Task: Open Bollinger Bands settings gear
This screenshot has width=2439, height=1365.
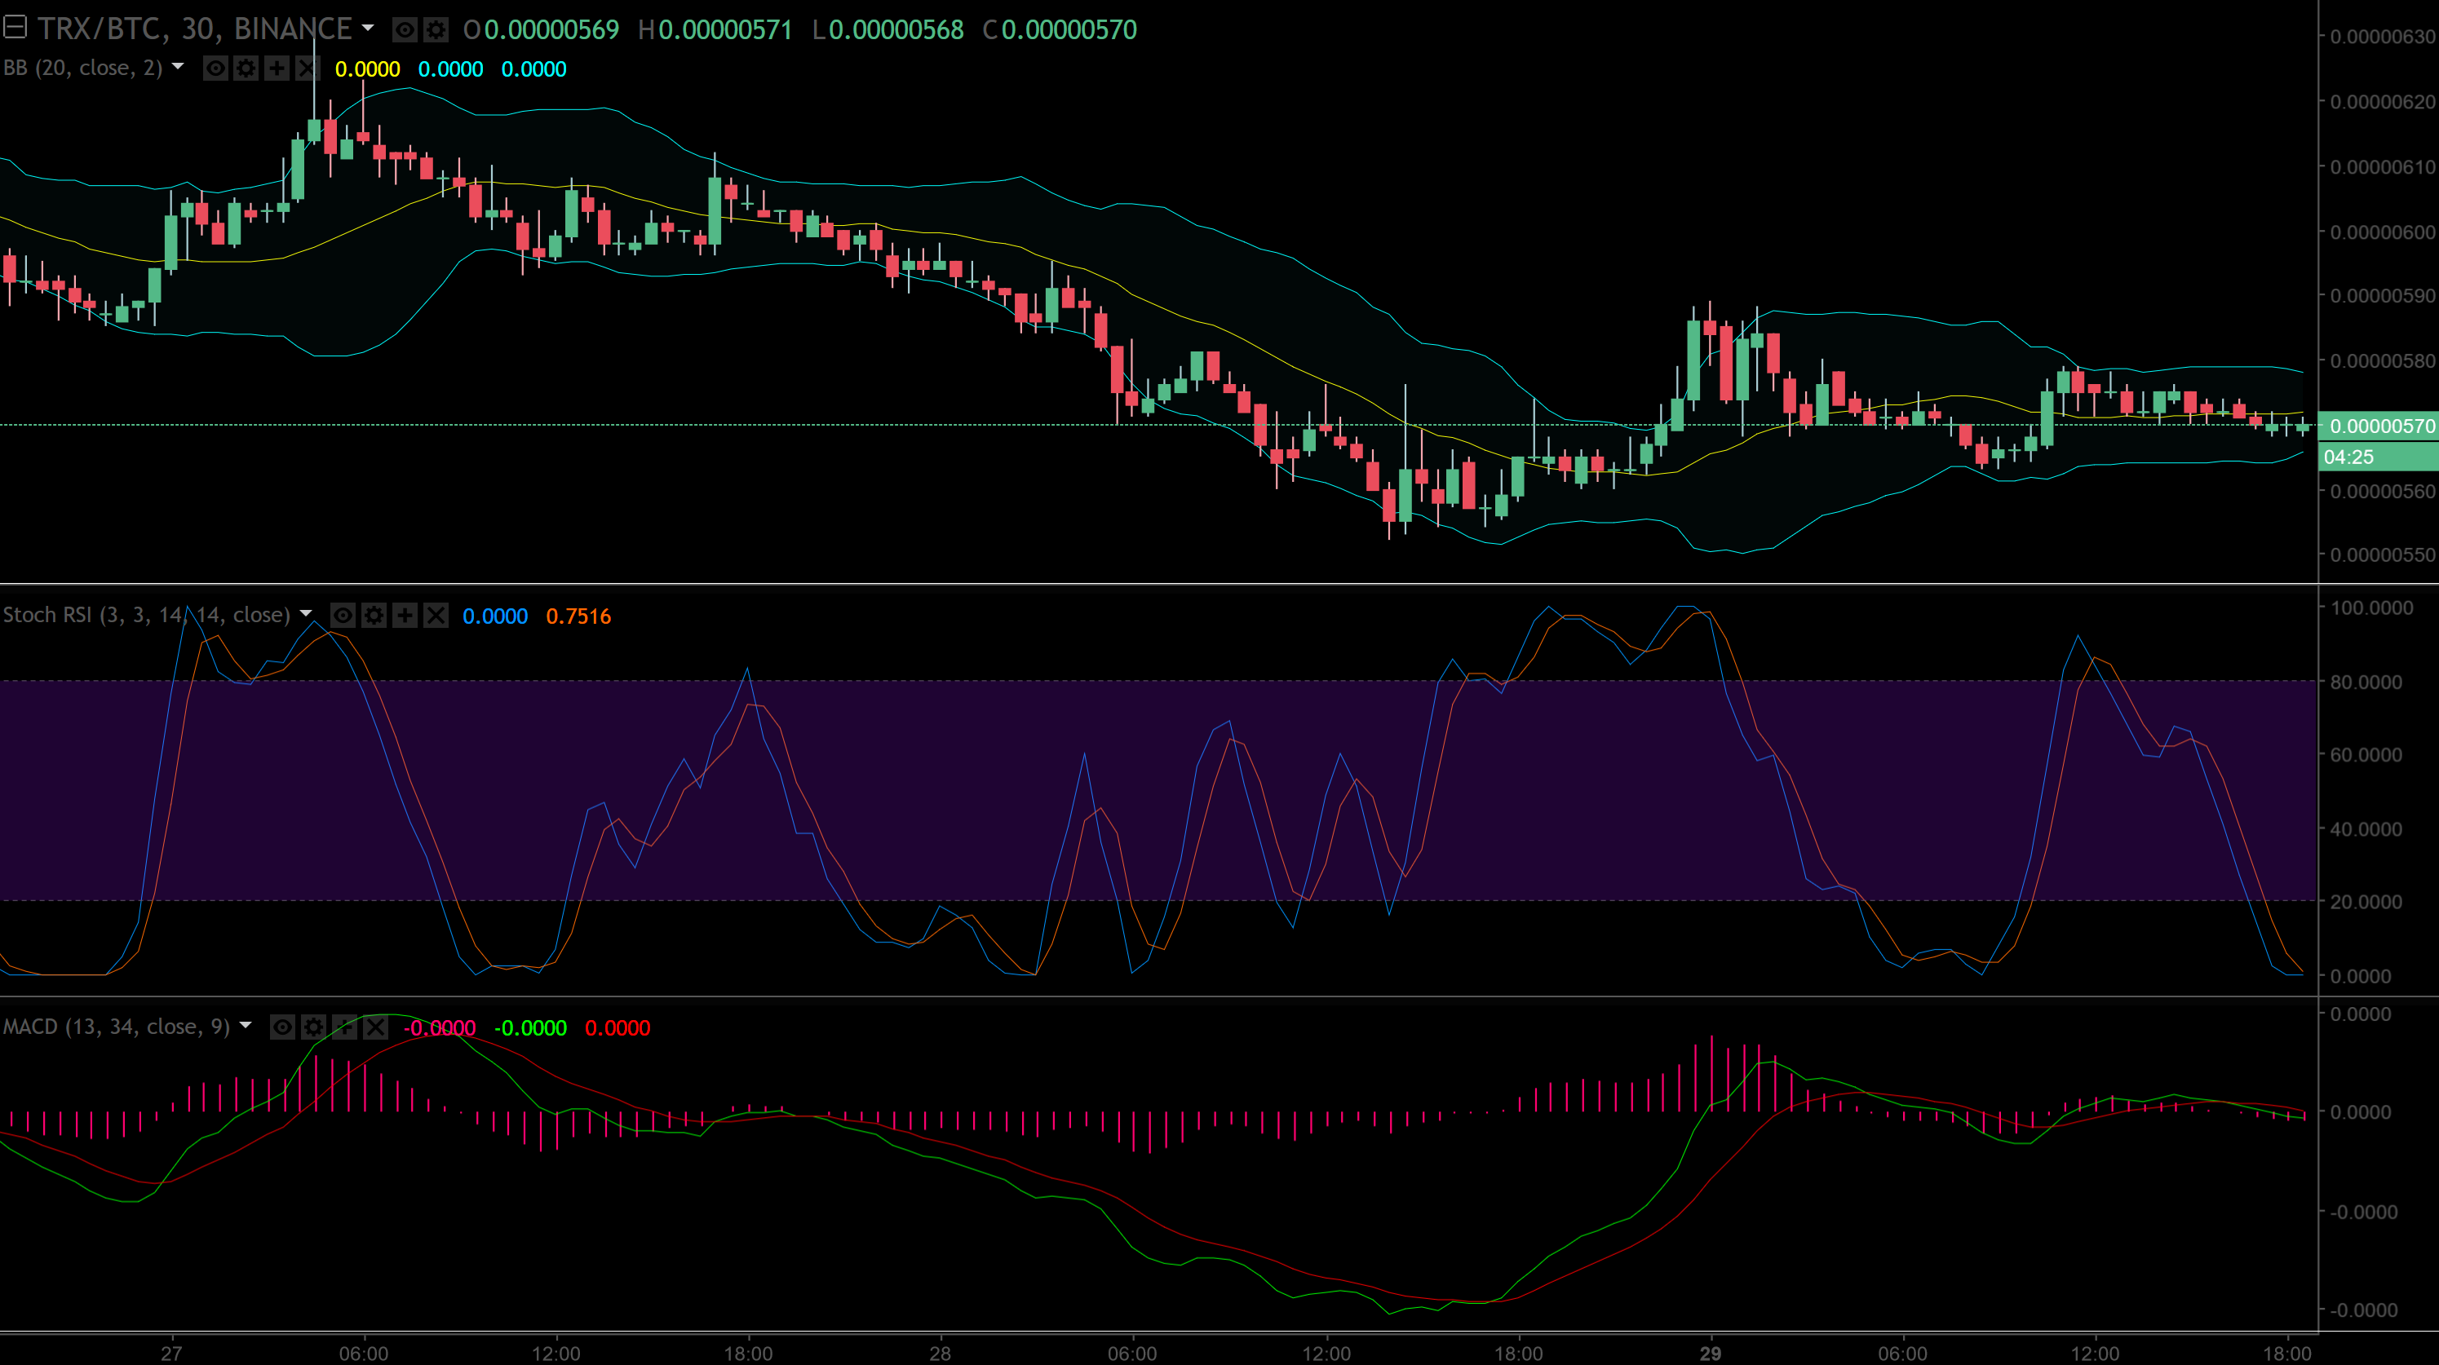Action: point(246,68)
